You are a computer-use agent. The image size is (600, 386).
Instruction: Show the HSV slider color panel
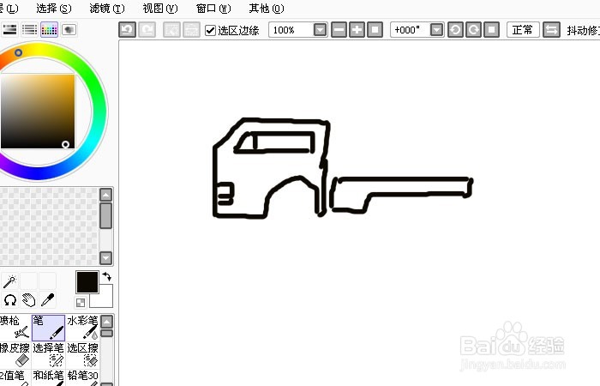[29, 29]
